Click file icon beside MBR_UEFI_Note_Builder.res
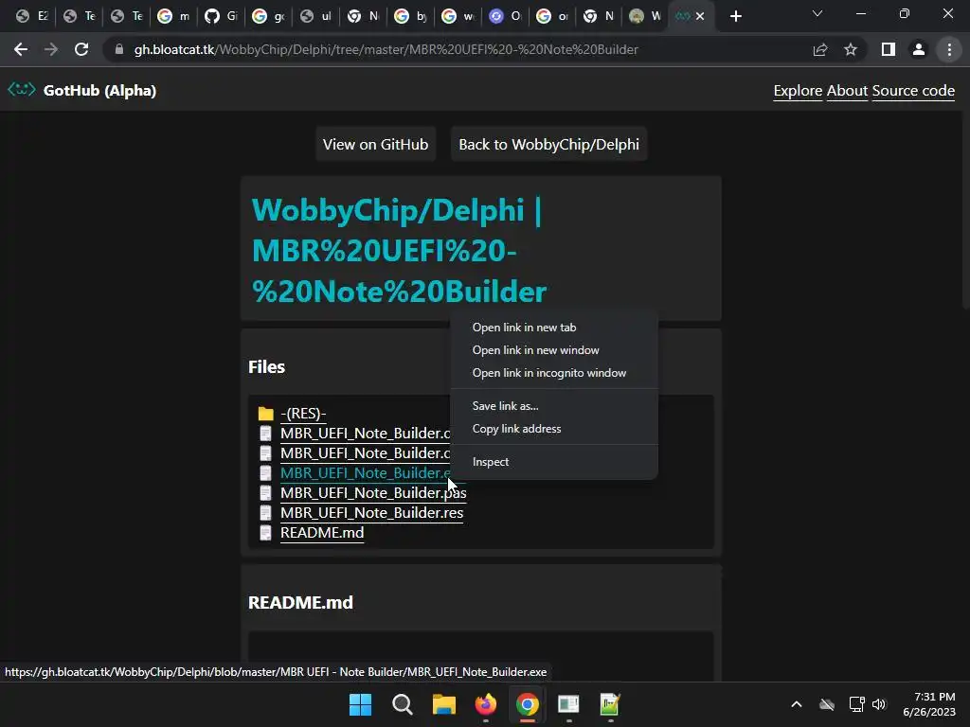This screenshot has height=727, width=970. click(x=265, y=513)
